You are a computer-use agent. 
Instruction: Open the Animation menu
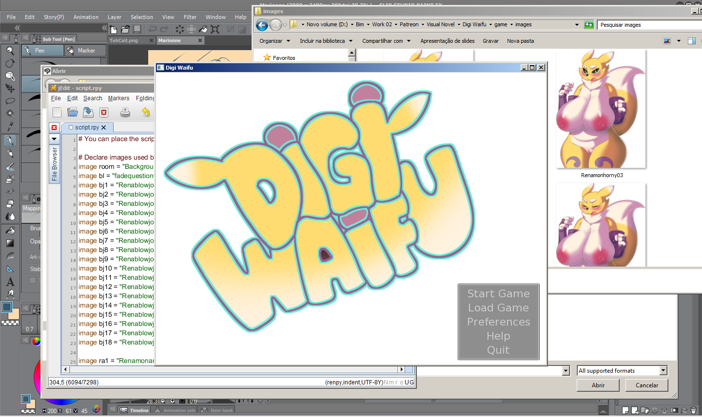(x=86, y=17)
